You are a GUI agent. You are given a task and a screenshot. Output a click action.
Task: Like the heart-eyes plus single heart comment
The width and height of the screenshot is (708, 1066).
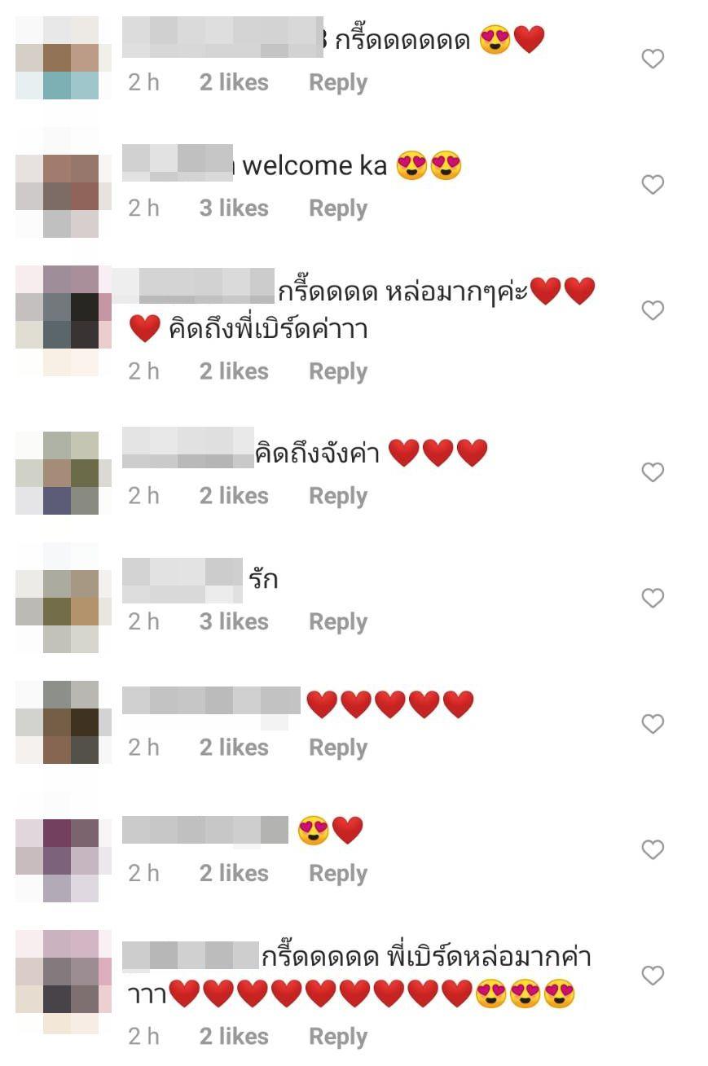(x=653, y=850)
